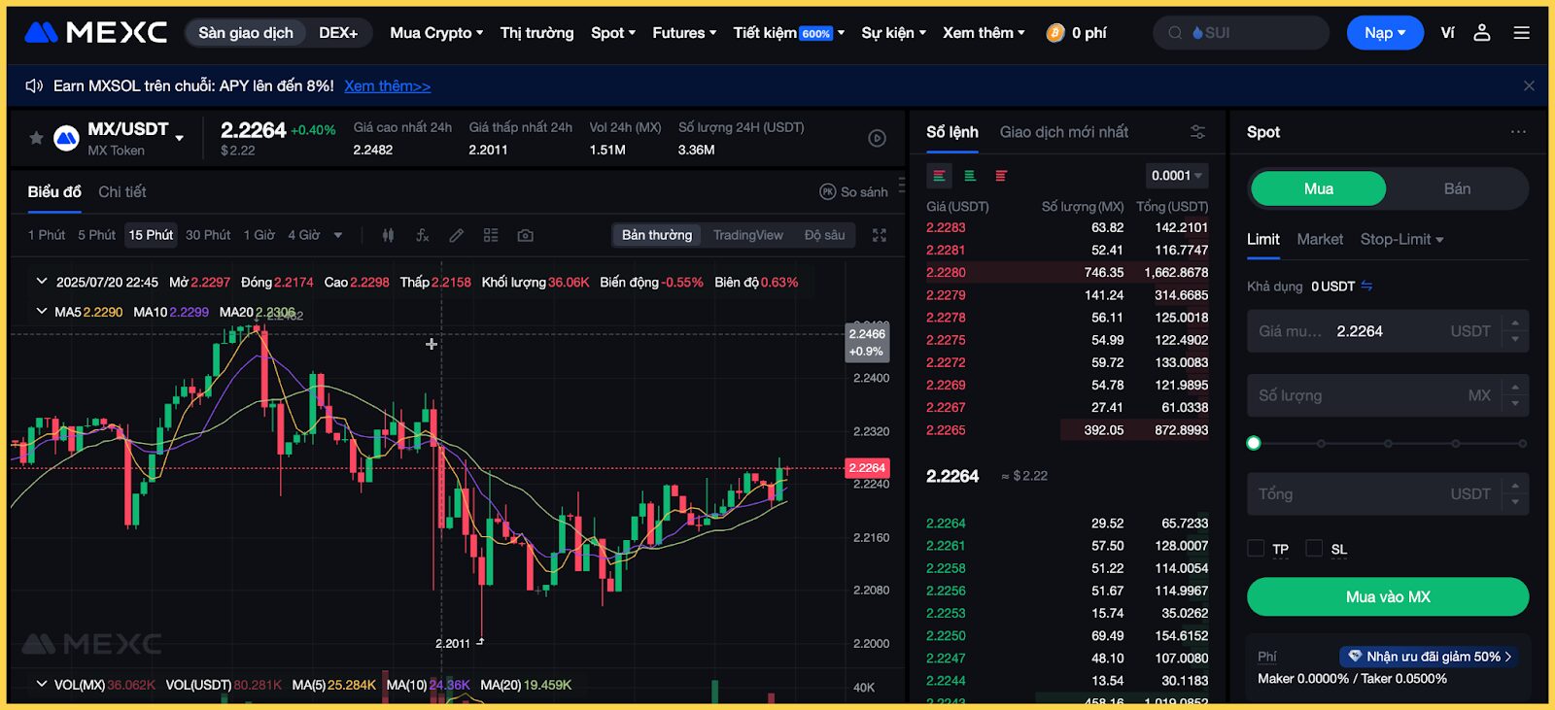Switch to Giao dịch mới nhất tab
Screen dimensions: 1555x710
pyautogui.click(x=1064, y=132)
